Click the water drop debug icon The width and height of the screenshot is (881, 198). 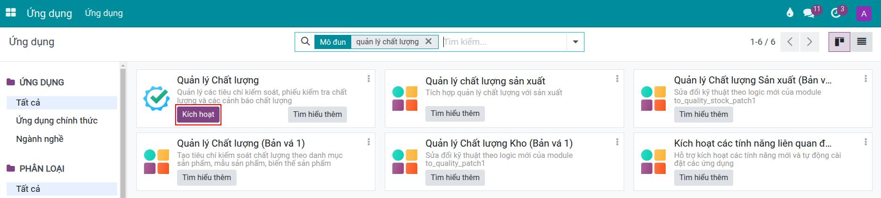790,13
